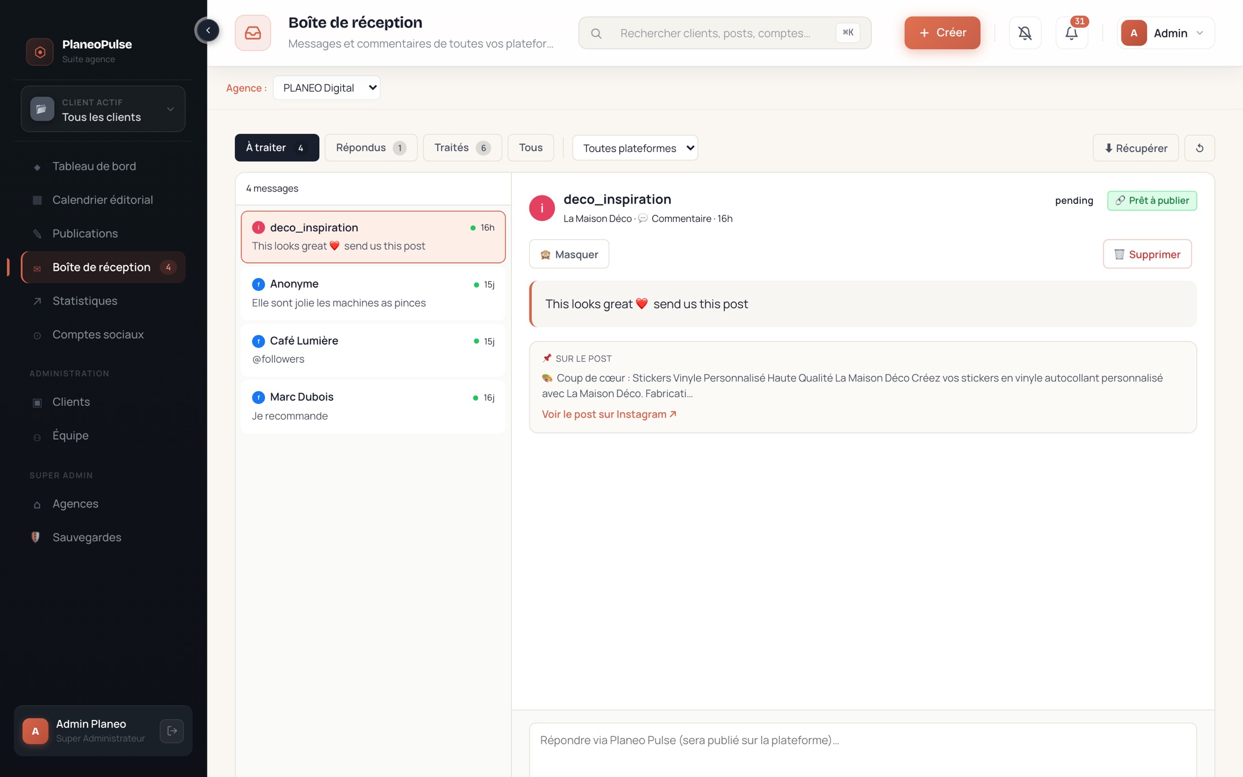Screen dimensions: 1243x777
Task: Switch to the Tous tab
Action: point(531,147)
